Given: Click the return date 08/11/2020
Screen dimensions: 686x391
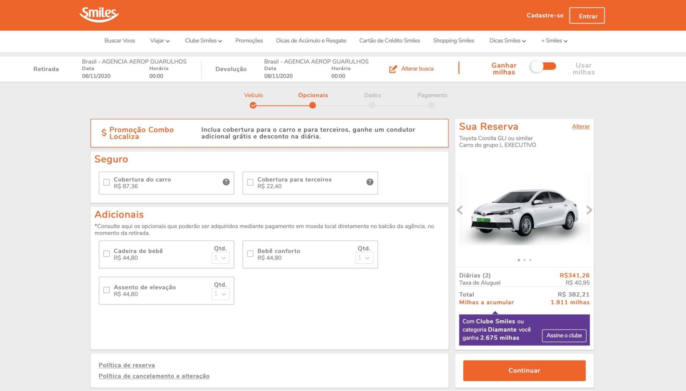Looking at the screenshot, I should tap(278, 76).
